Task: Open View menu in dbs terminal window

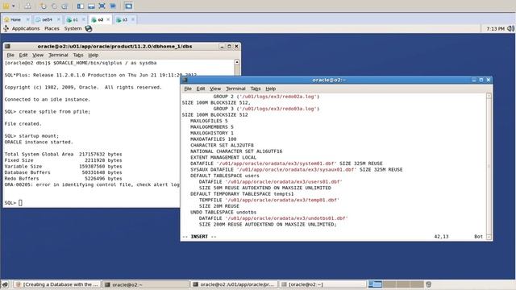Action: click(38, 55)
